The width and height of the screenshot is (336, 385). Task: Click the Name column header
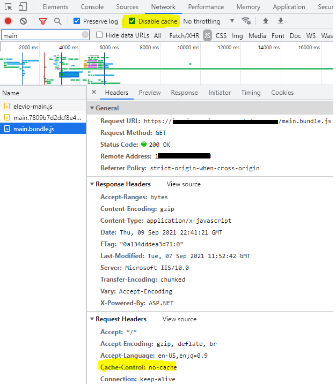tap(43, 93)
